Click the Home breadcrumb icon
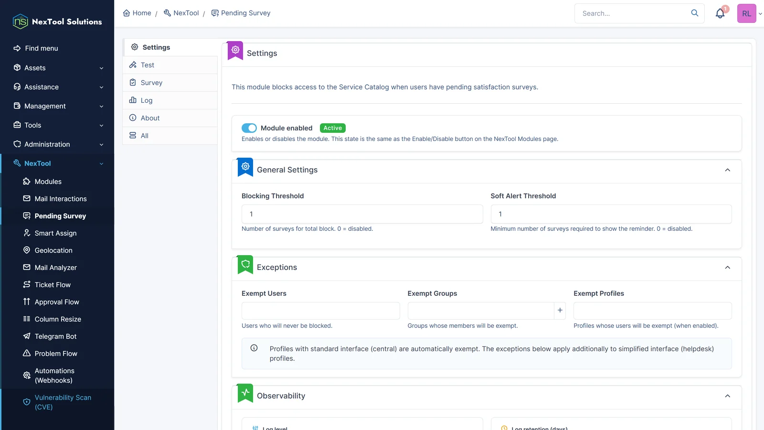 point(127,13)
